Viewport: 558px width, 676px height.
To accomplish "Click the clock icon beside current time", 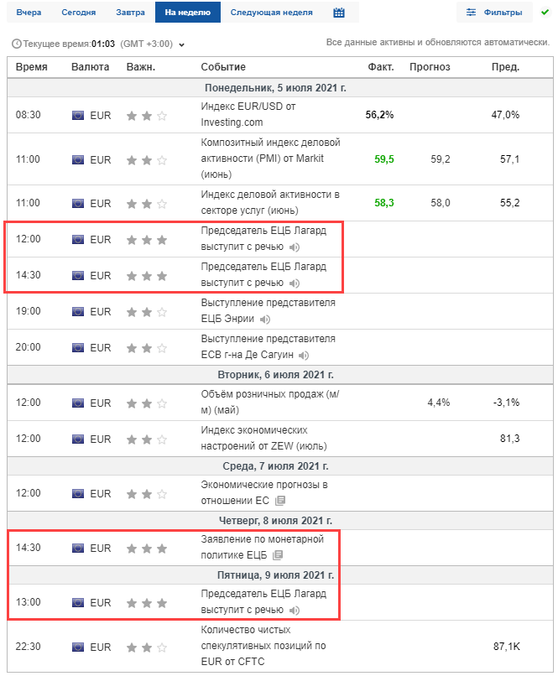I will click(x=17, y=44).
